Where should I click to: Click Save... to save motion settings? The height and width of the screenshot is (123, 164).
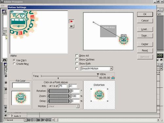[145, 35]
